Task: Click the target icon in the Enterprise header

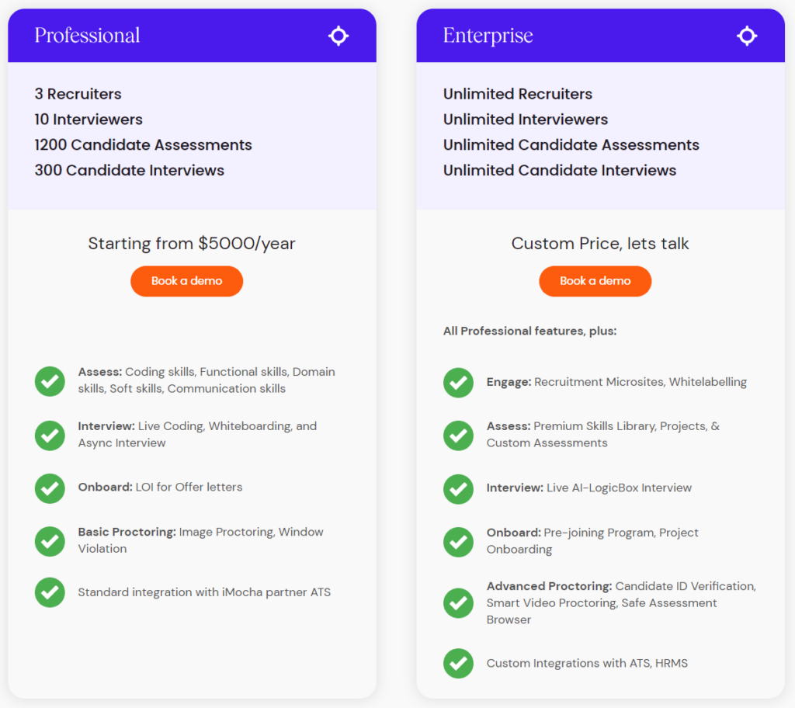Action: pyautogui.click(x=747, y=36)
